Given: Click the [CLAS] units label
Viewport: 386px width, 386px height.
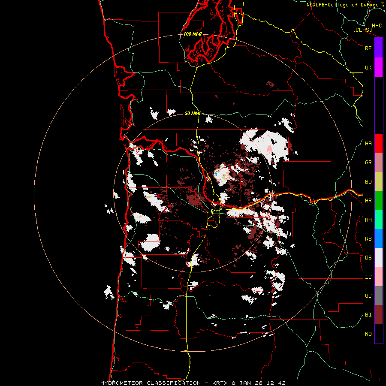Looking at the screenshot, I should [x=362, y=30].
